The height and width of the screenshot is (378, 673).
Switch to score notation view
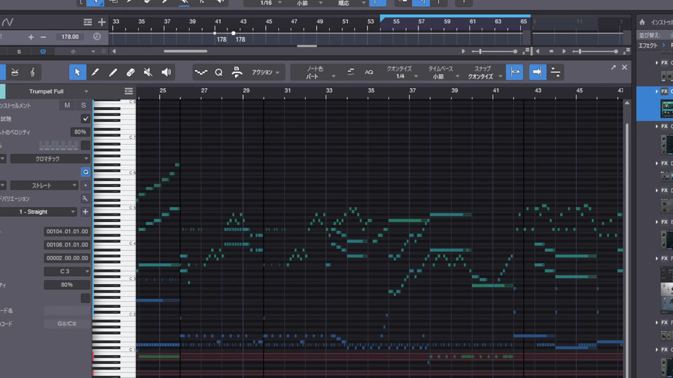pos(33,72)
